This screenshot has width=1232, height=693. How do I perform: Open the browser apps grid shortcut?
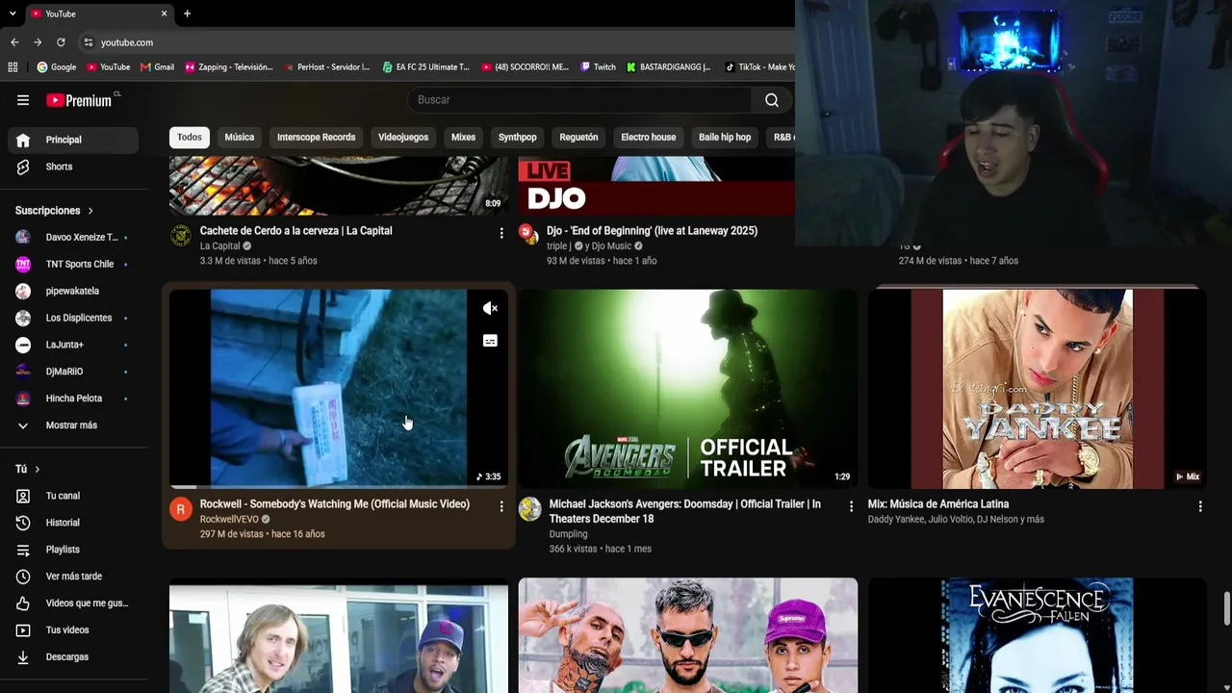point(13,67)
